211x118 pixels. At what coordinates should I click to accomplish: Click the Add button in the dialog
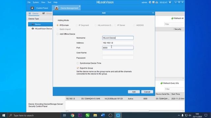[x=134, y=92]
